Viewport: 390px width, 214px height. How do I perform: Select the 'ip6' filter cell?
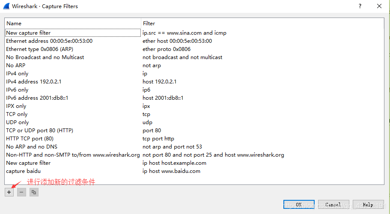point(146,90)
